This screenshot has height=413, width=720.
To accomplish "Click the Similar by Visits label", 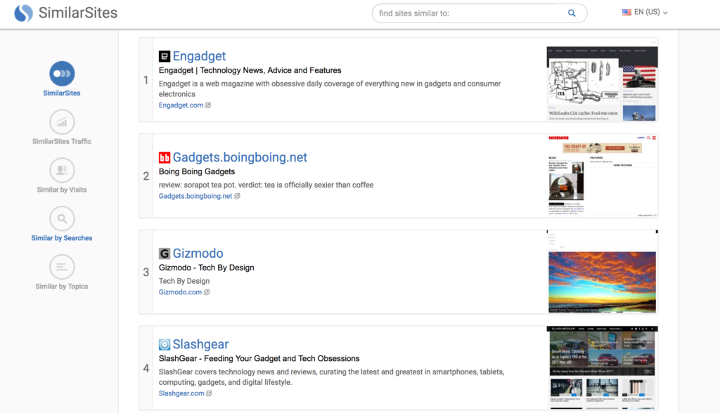I will point(62,190).
